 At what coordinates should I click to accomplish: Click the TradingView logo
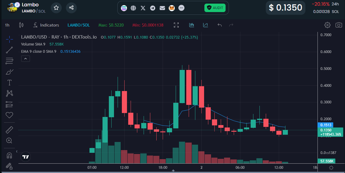pyautogui.click(x=26, y=157)
